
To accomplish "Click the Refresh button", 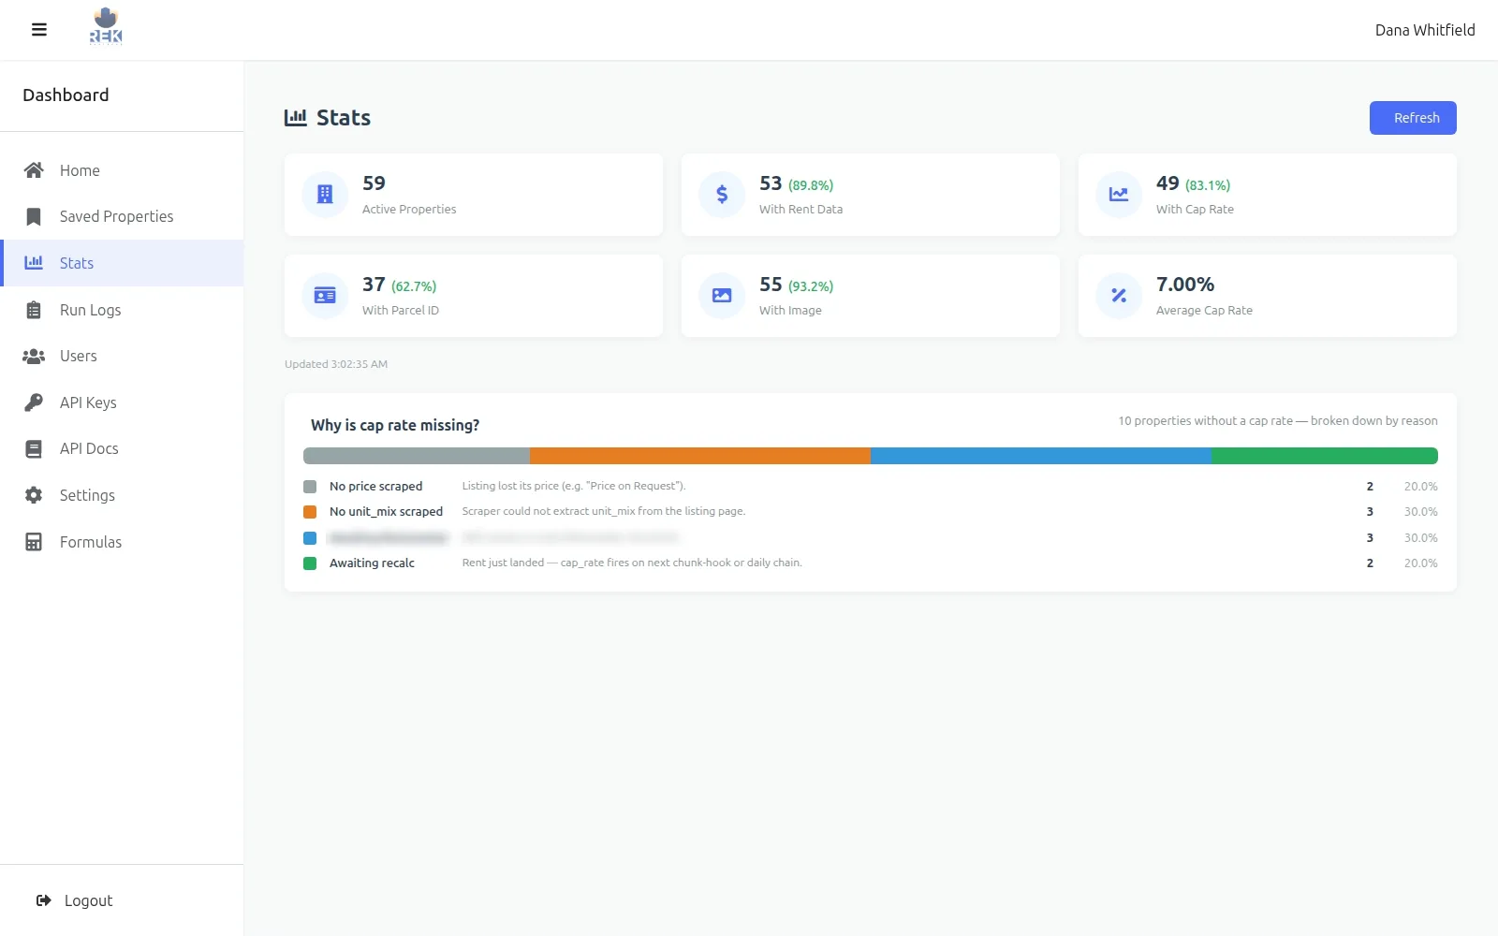I will [1413, 118].
